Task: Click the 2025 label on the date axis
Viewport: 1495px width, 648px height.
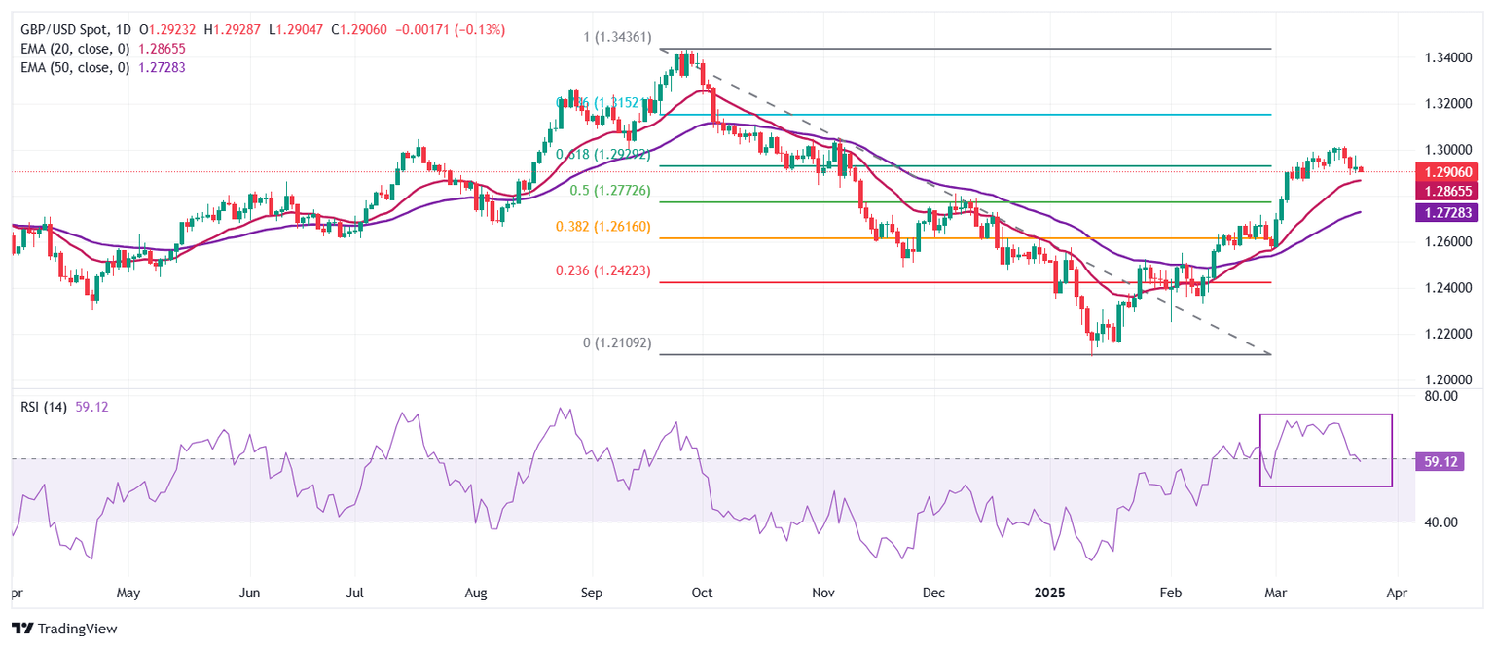Action: (1049, 592)
